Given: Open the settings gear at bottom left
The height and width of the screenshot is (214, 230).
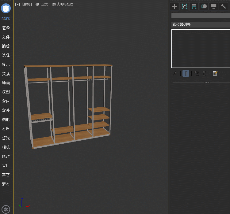Looking at the screenshot, I should (x=6, y=209).
